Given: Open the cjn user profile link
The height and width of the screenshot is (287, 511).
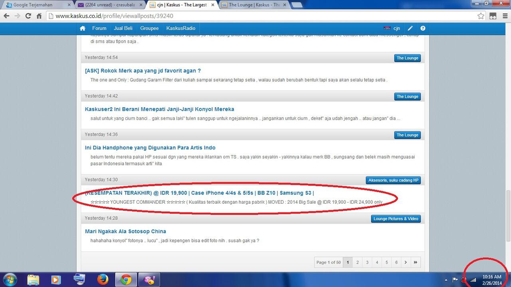Looking at the screenshot, I should click(x=396, y=28).
